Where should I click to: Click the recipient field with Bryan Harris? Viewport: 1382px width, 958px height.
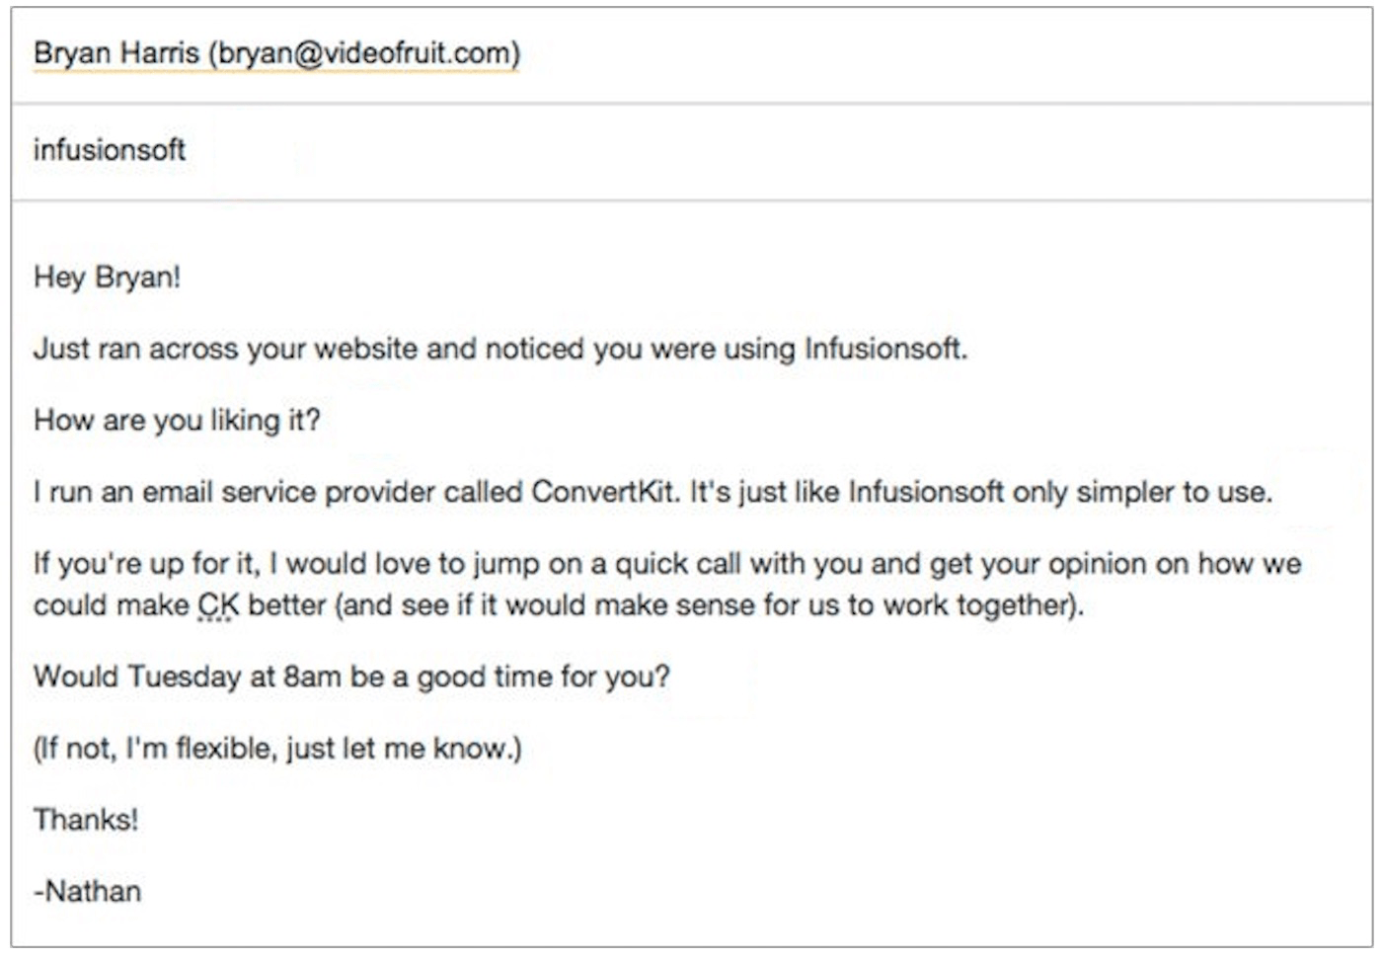pos(691,54)
